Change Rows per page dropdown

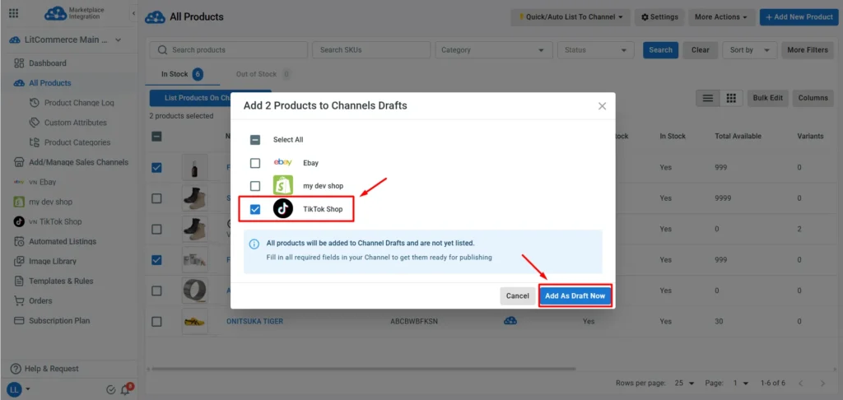(684, 384)
